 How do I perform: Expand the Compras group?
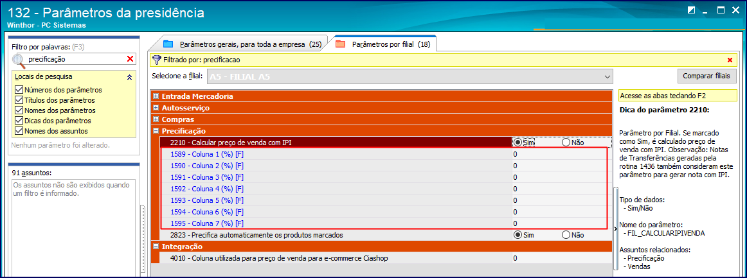156,119
